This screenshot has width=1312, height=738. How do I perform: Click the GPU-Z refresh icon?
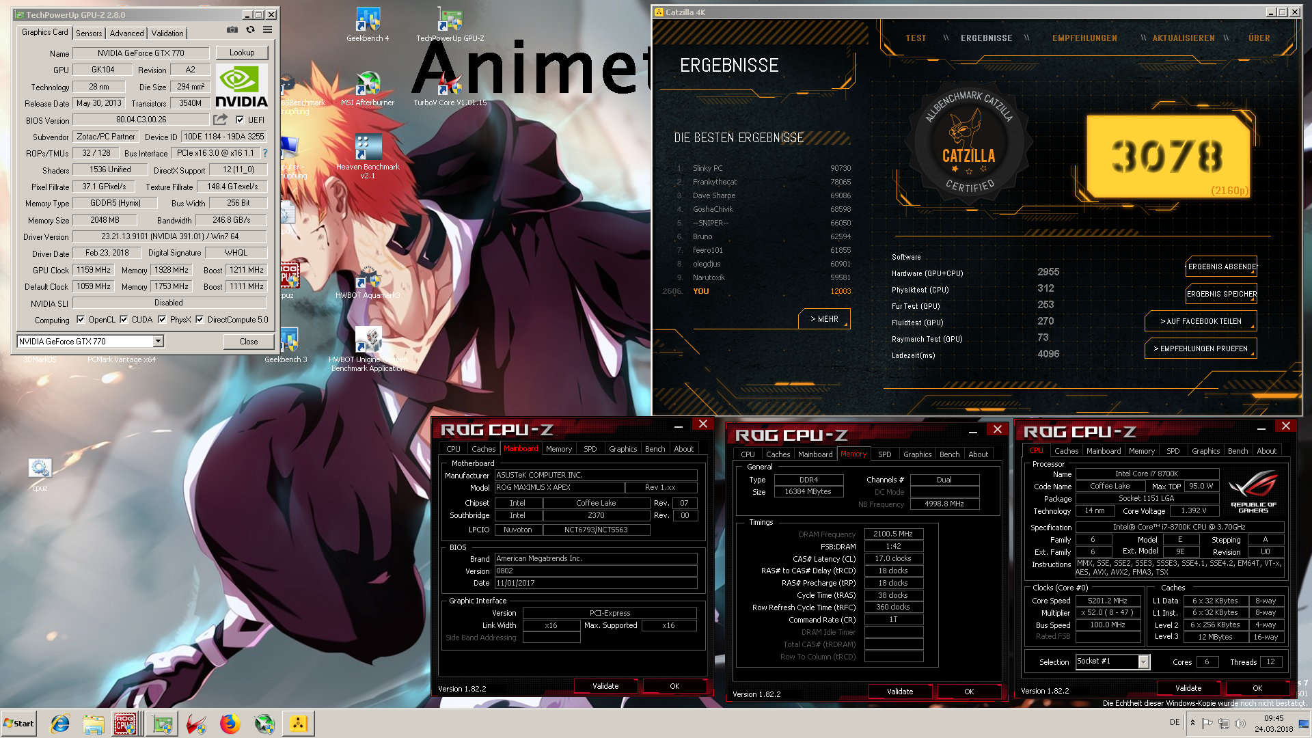pos(250,30)
